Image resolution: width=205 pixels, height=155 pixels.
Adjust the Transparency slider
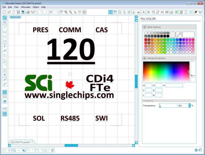(168, 105)
